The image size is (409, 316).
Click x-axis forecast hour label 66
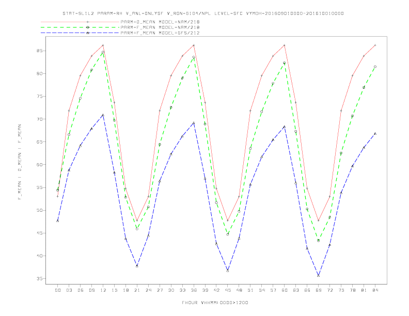point(307,290)
